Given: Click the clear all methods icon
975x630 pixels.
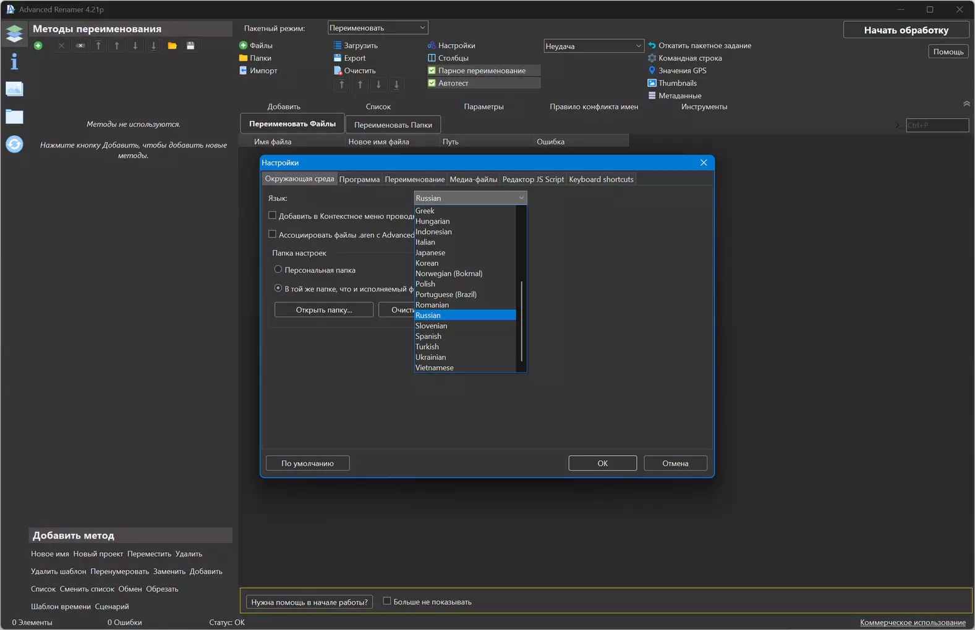Looking at the screenshot, I should [x=80, y=46].
